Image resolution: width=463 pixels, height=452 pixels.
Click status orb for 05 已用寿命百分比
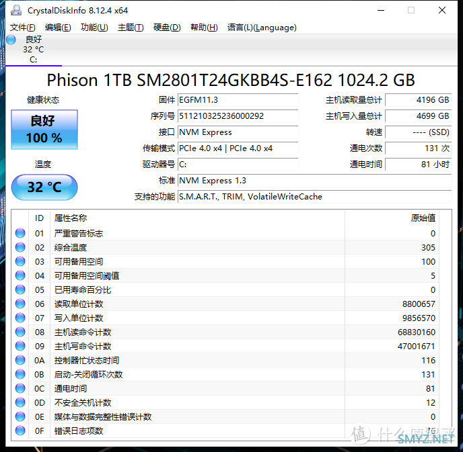(20, 289)
